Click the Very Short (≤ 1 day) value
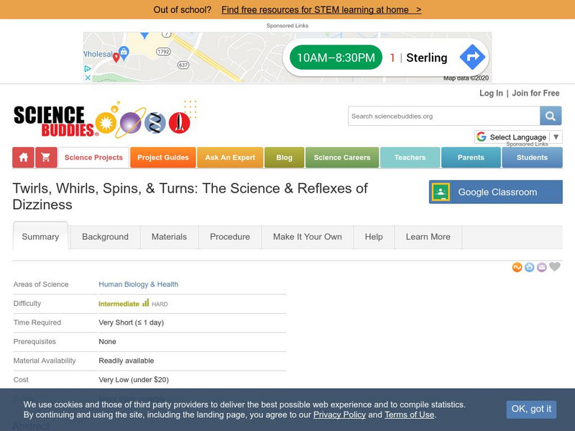 132,323
